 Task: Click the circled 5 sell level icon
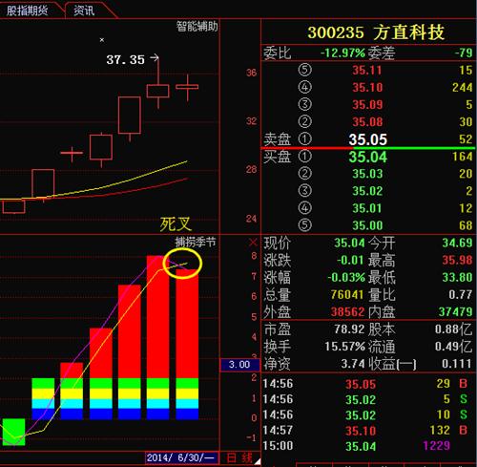tap(304, 70)
